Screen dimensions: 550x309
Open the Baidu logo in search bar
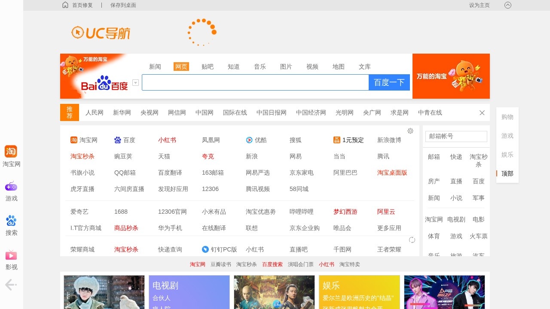pos(104,83)
